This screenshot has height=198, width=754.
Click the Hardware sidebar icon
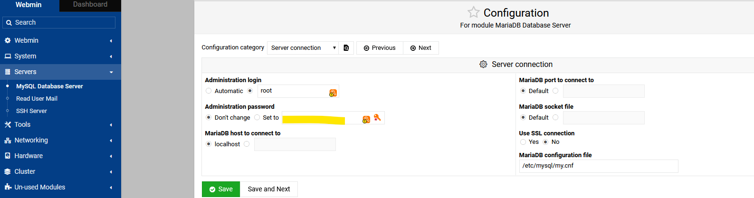tap(8, 156)
